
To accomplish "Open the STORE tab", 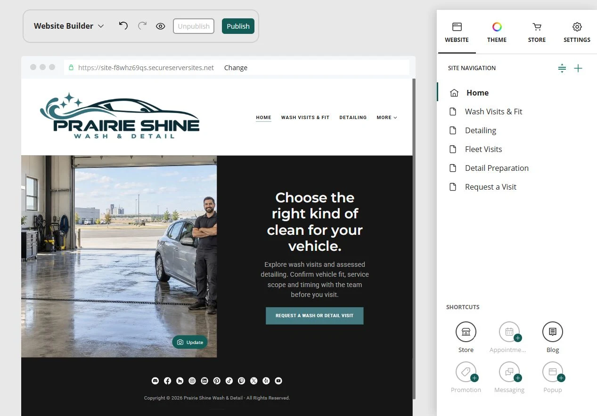I will pos(537,32).
